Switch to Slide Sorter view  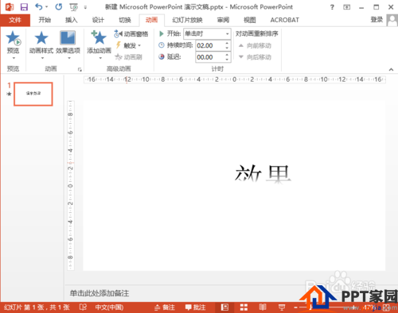[x=244, y=307]
